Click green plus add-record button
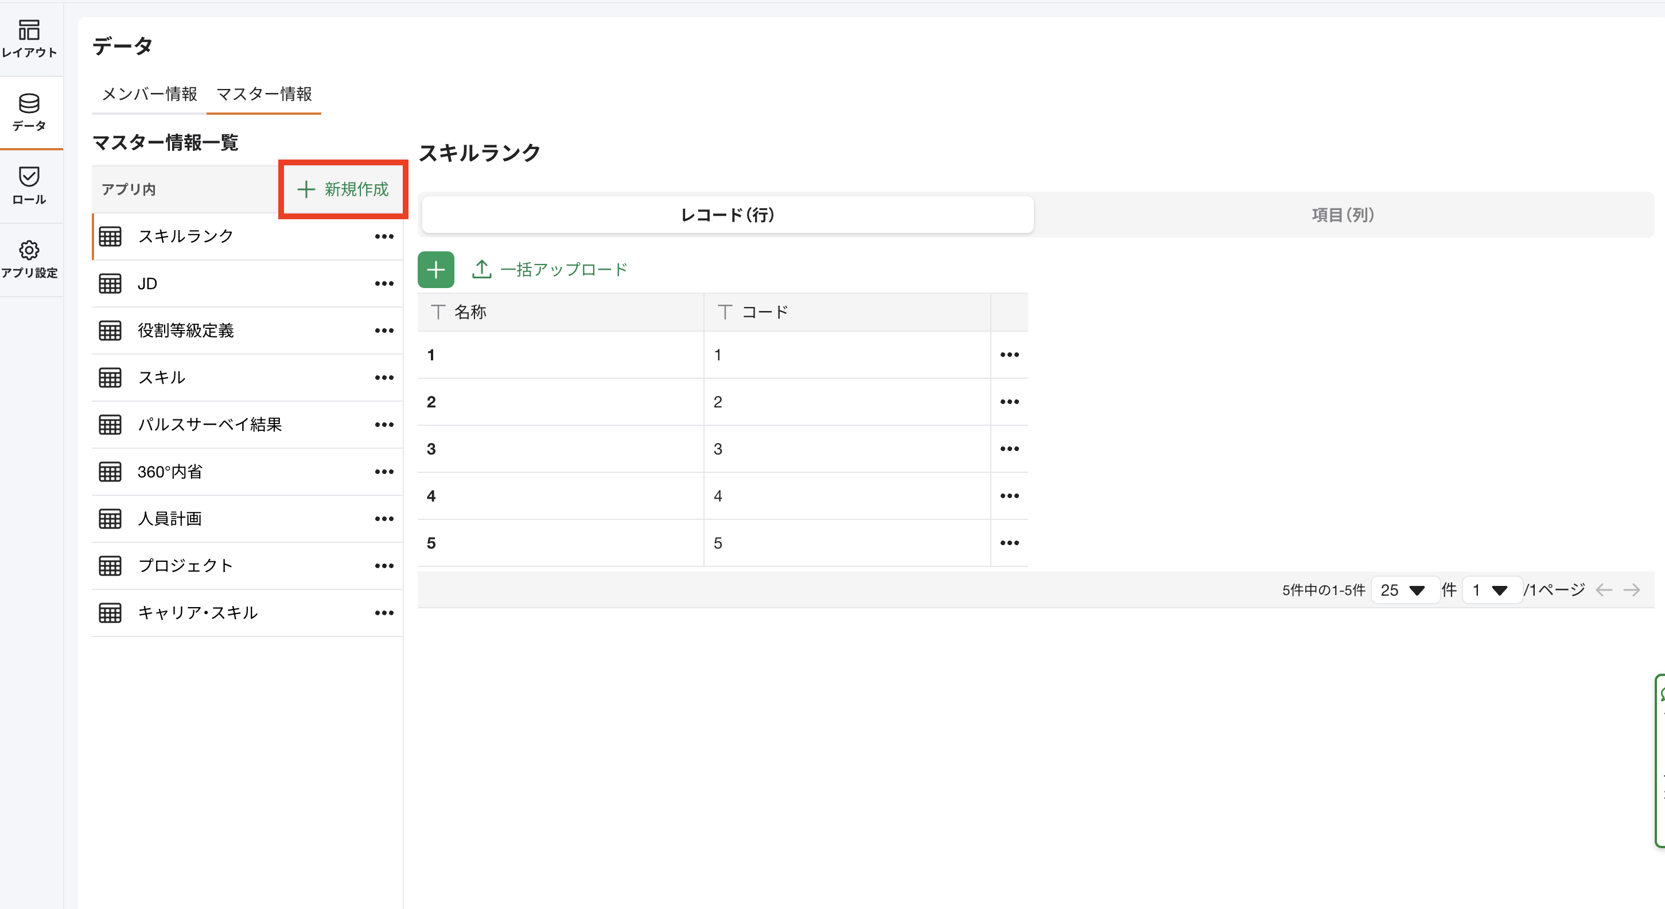1665x909 pixels. (435, 270)
